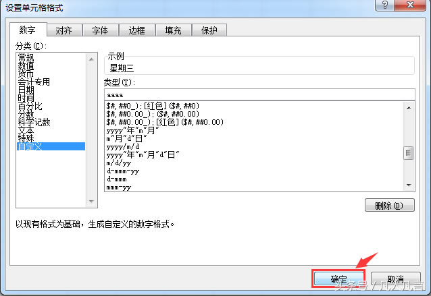Open the 字体 tab
431x296 pixels.
pyautogui.click(x=100, y=30)
